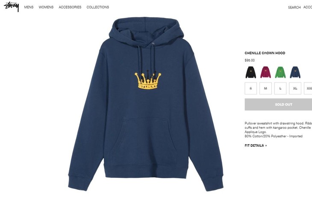312x197 pixels.
Task: Click the Sold Out button
Action: point(278,104)
